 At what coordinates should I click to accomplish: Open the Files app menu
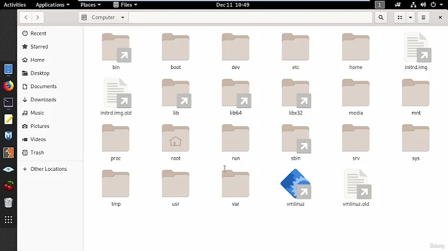pos(125,4)
